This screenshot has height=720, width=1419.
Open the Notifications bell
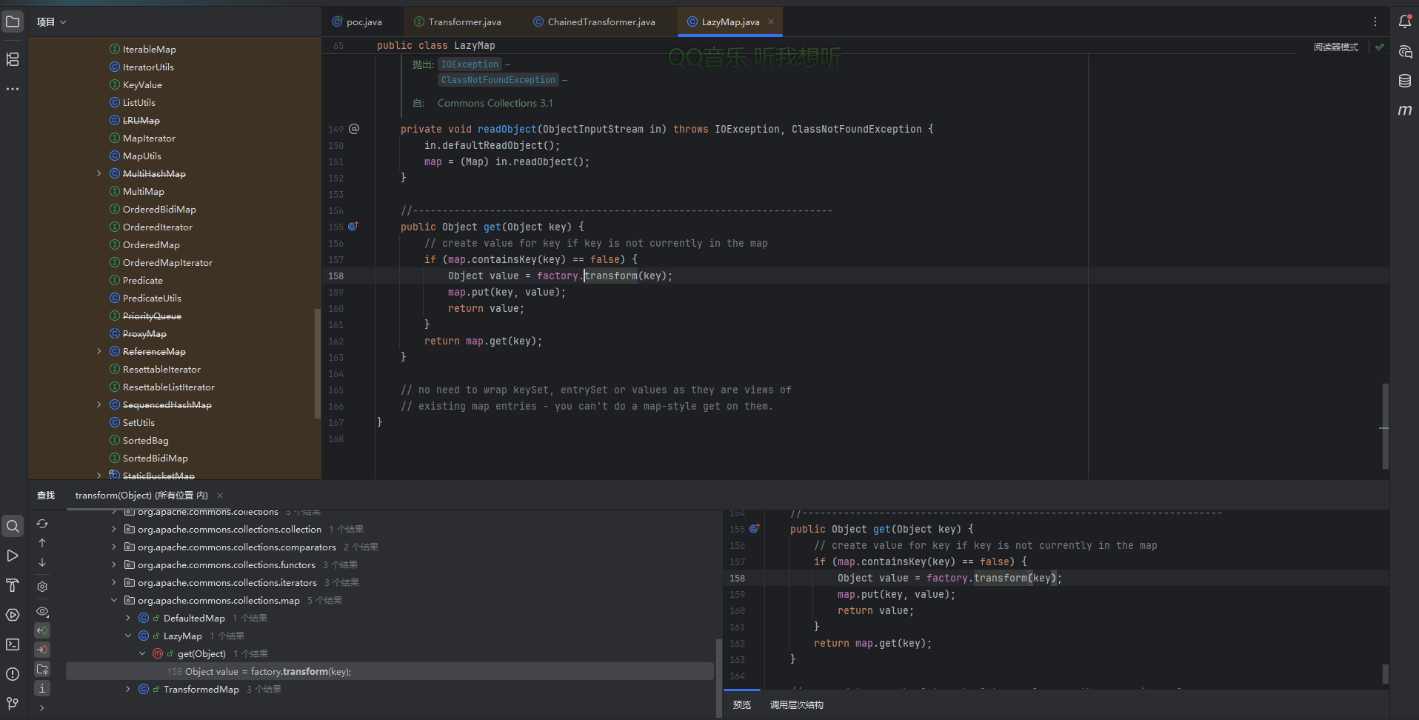[1404, 21]
